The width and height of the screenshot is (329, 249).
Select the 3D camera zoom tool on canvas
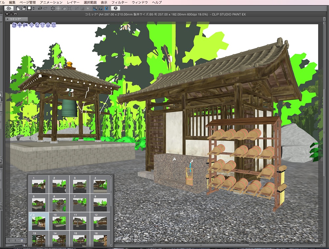(25, 25)
